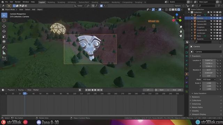The height and width of the screenshot is (125, 223).
Task: Switch to the Modeling workspace tab
Action: [51, 2]
